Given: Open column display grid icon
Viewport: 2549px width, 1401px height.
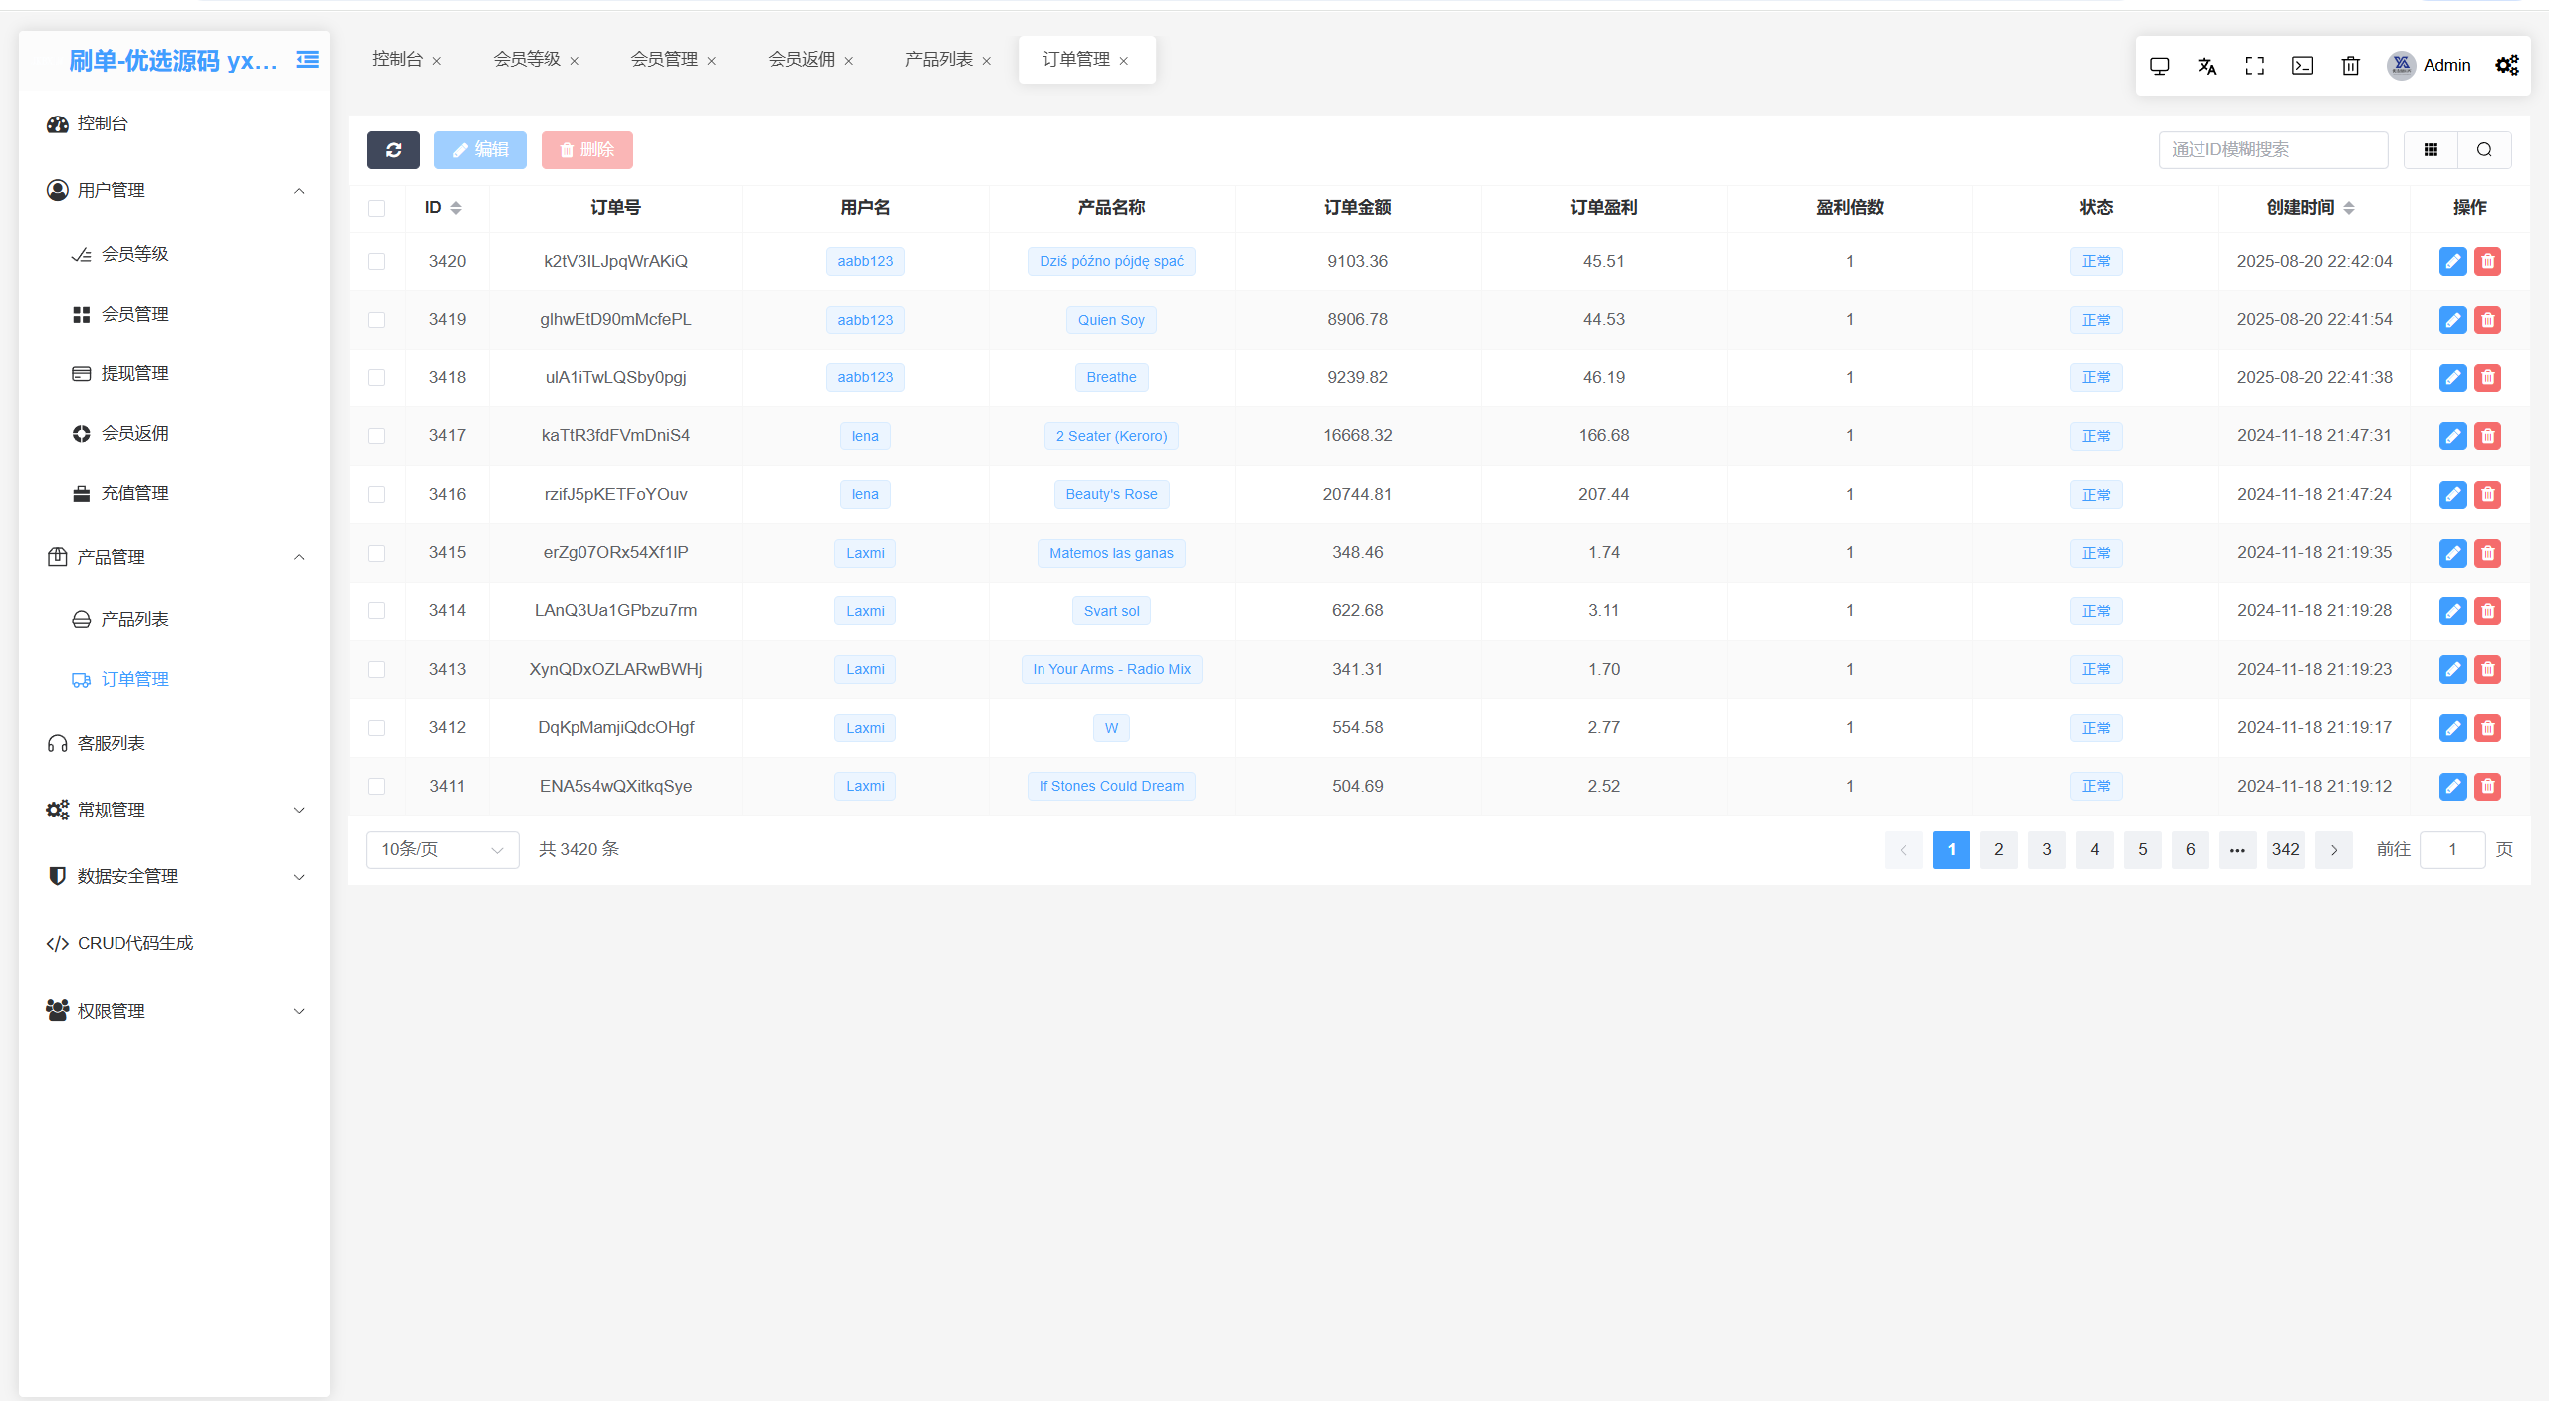Looking at the screenshot, I should [x=2431, y=150].
